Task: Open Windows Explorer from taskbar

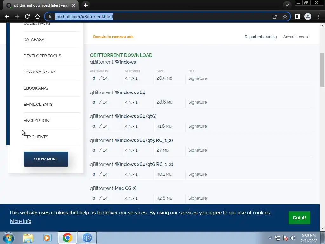Action: point(28,238)
